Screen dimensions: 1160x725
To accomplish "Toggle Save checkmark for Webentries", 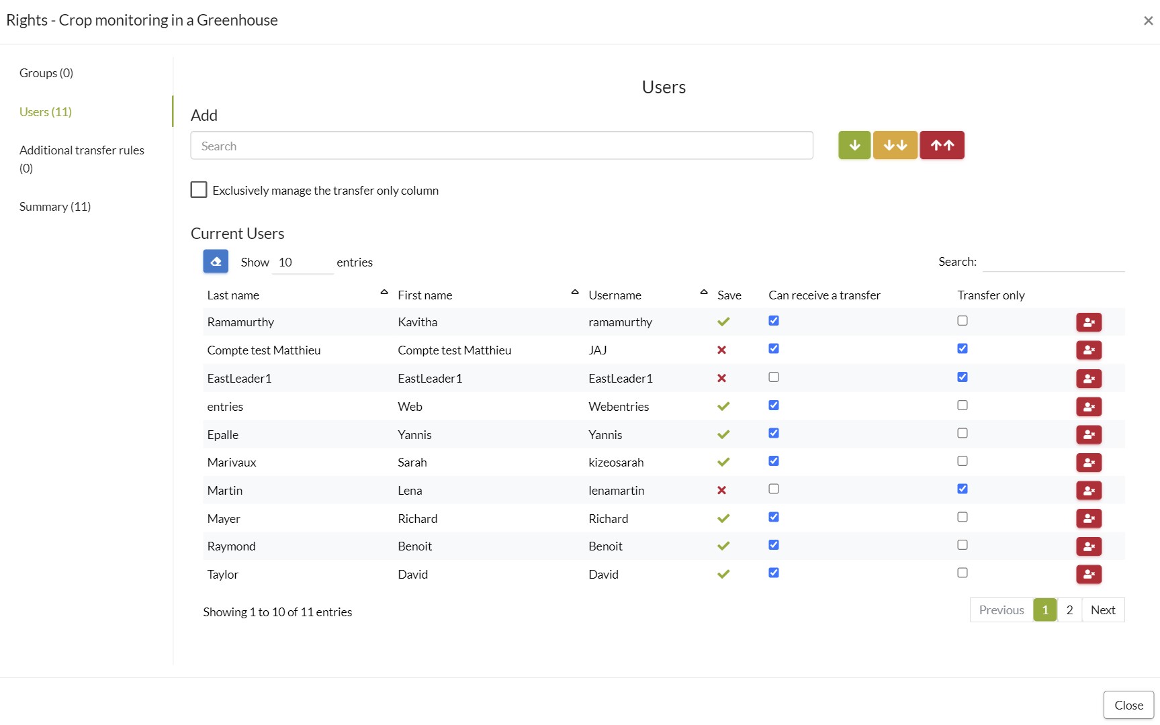I will coord(723,406).
